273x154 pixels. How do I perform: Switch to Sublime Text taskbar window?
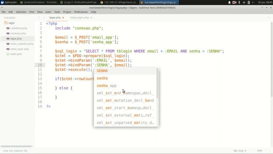click(x=159, y=2)
